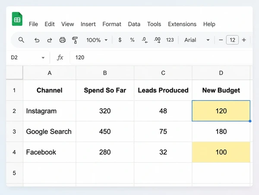Viewport: 259px width, 195px height.
Task: Select the Google Search cell
Action: pyautogui.click(x=49, y=132)
